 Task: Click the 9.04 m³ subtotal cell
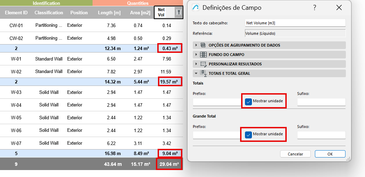170,153
